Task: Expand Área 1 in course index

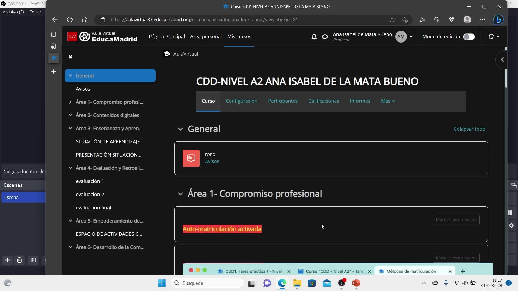Action: pos(70,102)
